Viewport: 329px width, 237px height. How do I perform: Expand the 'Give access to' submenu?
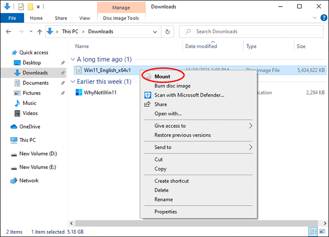pos(251,126)
